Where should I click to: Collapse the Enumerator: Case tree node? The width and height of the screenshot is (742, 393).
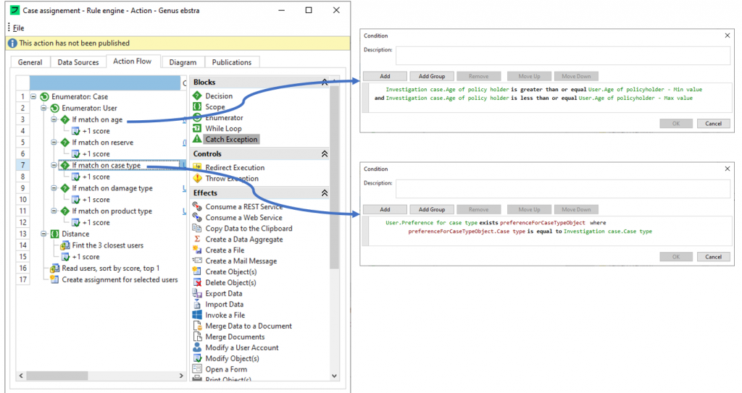(x=33, y=96)
